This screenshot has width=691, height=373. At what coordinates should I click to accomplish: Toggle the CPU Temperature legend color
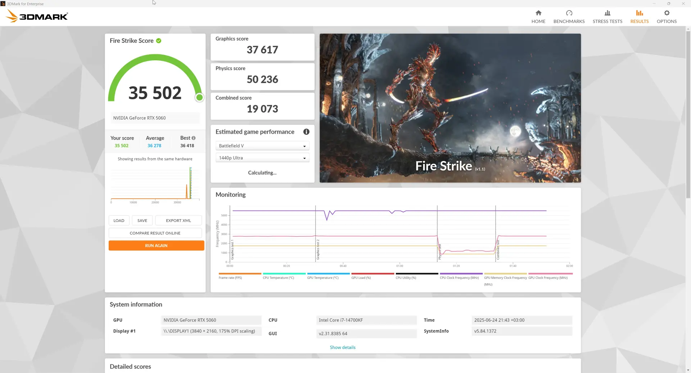click(x=284, y=274)
